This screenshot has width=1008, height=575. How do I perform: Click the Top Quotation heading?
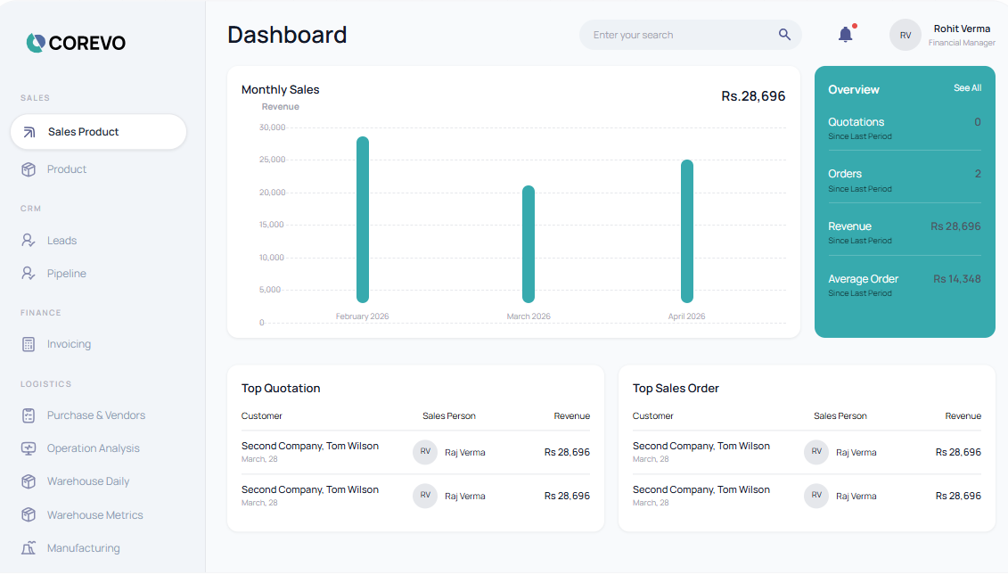pos(281,389)
